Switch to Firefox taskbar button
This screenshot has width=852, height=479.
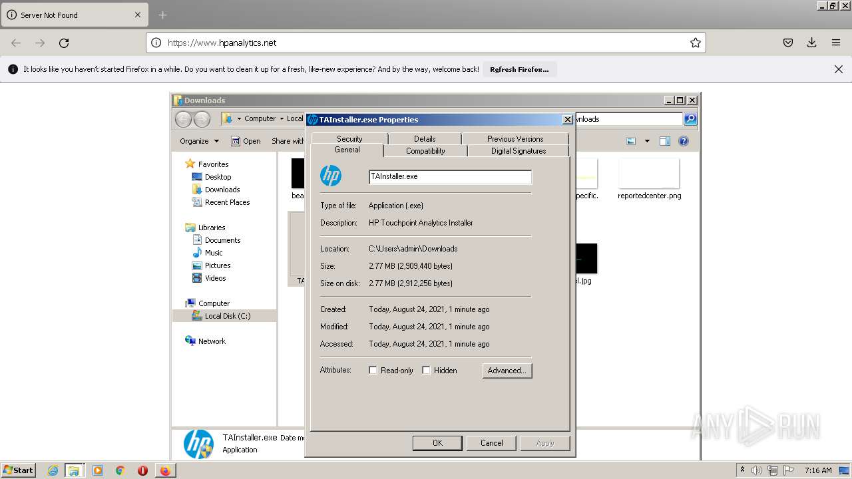[164, 470]
